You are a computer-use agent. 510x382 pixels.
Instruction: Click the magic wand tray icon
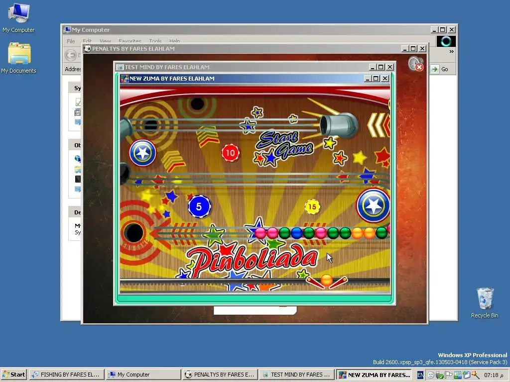coord(475,375)
